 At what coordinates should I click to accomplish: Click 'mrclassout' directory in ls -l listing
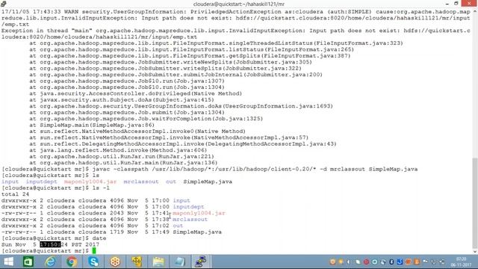pos(190,219)
